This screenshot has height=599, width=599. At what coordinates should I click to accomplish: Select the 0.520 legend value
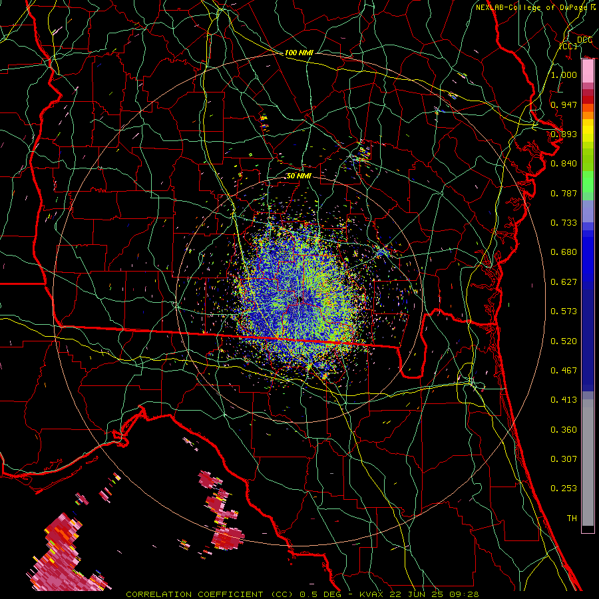(564, 341)
